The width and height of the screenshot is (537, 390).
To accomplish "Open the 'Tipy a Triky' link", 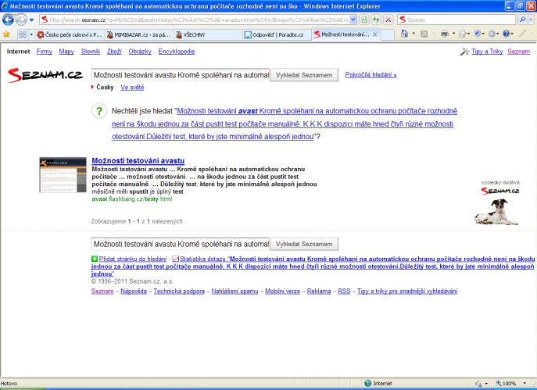I will tap(487, 52).
